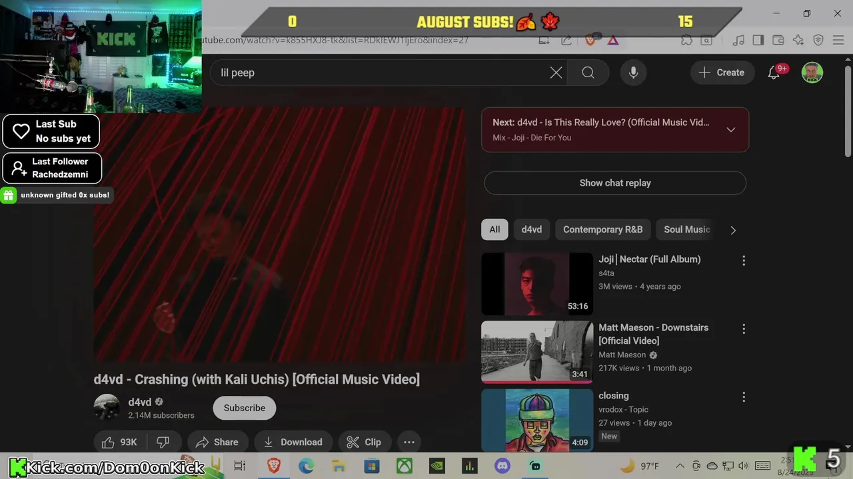Image resolution: width=853 pixels, height=479 pixels.
Task: Click the magnifier search button
Action: (588, 73)
